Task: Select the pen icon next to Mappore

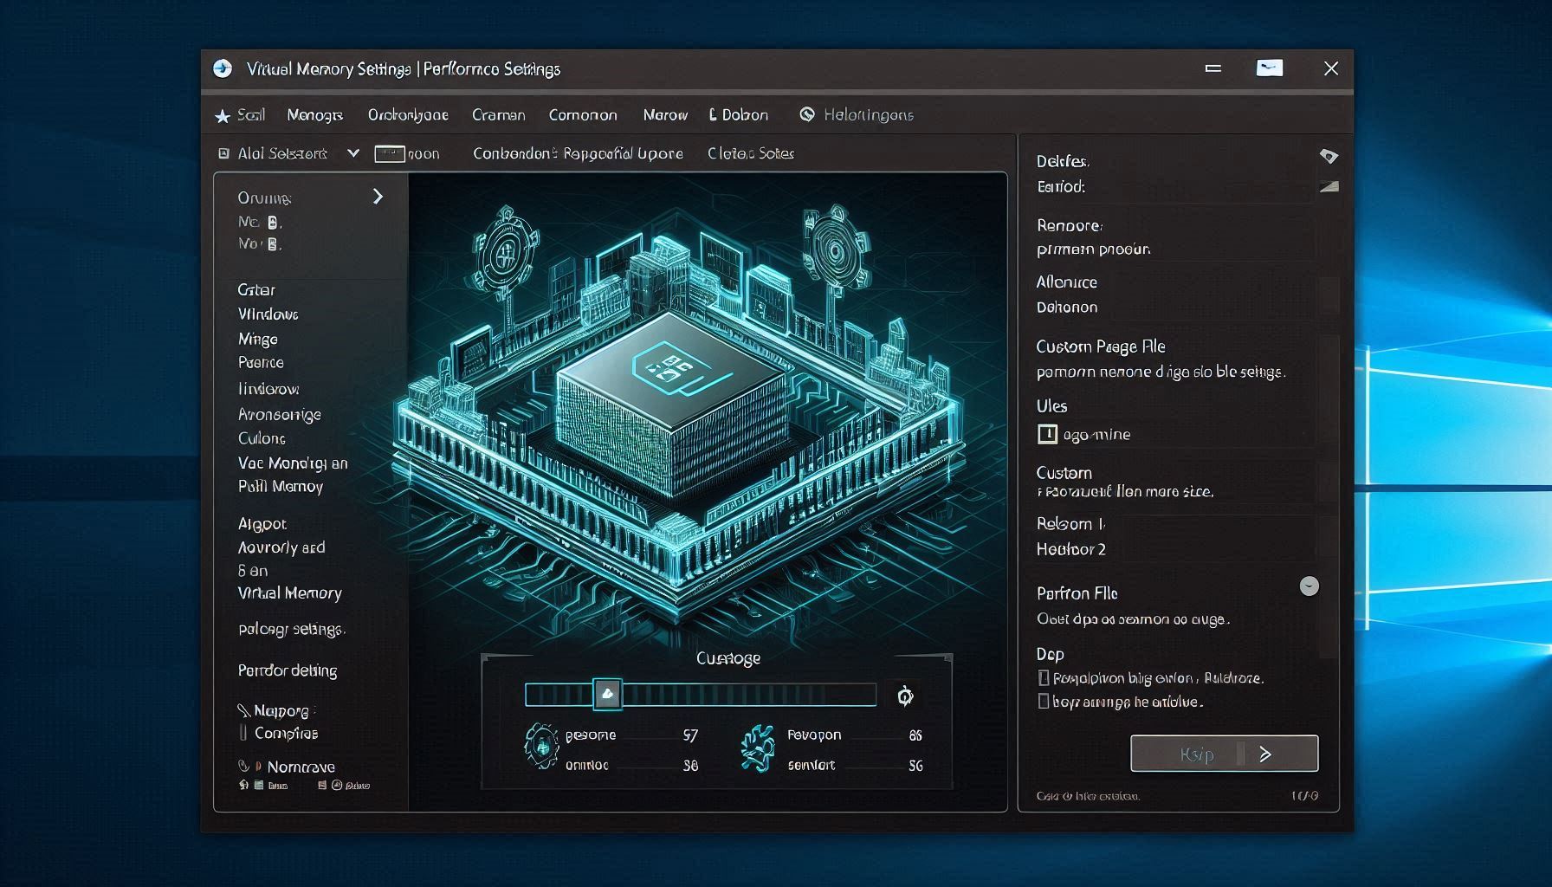Action: [x=245, y=709]
